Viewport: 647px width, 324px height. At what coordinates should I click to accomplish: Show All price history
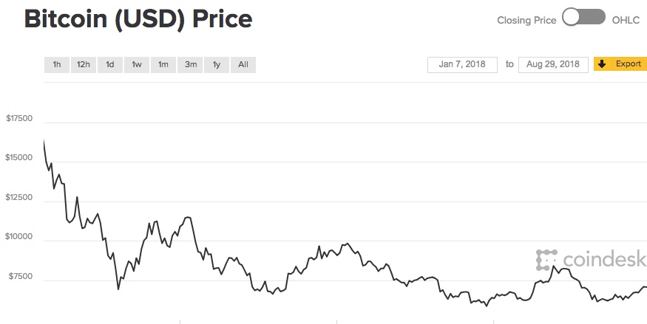coord(243,65)
